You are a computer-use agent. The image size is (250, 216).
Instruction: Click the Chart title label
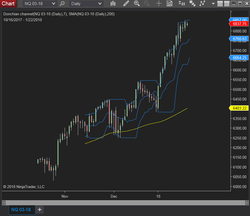[x=8, y=3]
